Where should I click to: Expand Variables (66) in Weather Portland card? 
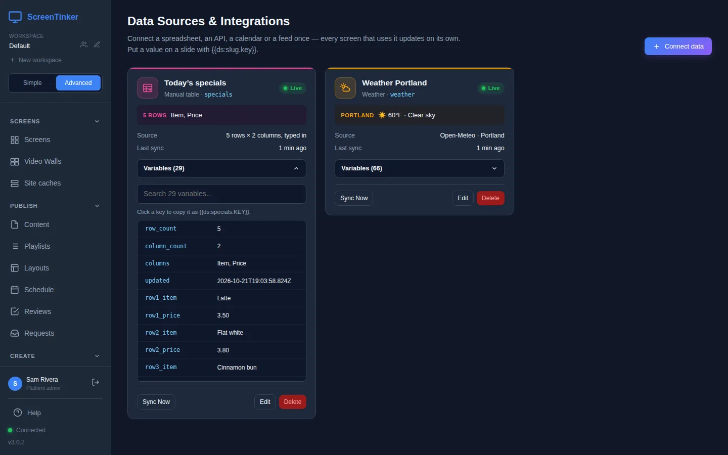tap(420, 168)
